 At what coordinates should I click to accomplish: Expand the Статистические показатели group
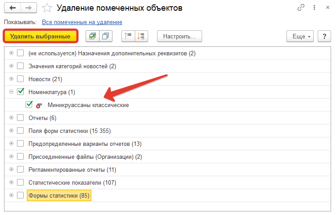pyautogui.click(x=11, y=182)
